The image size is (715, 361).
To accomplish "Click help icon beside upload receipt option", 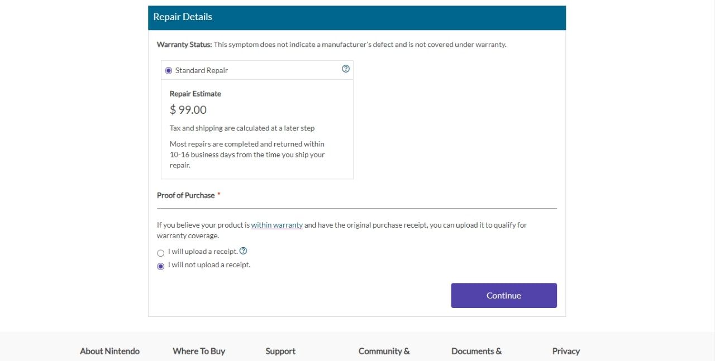I will click(x=243, y=251).
